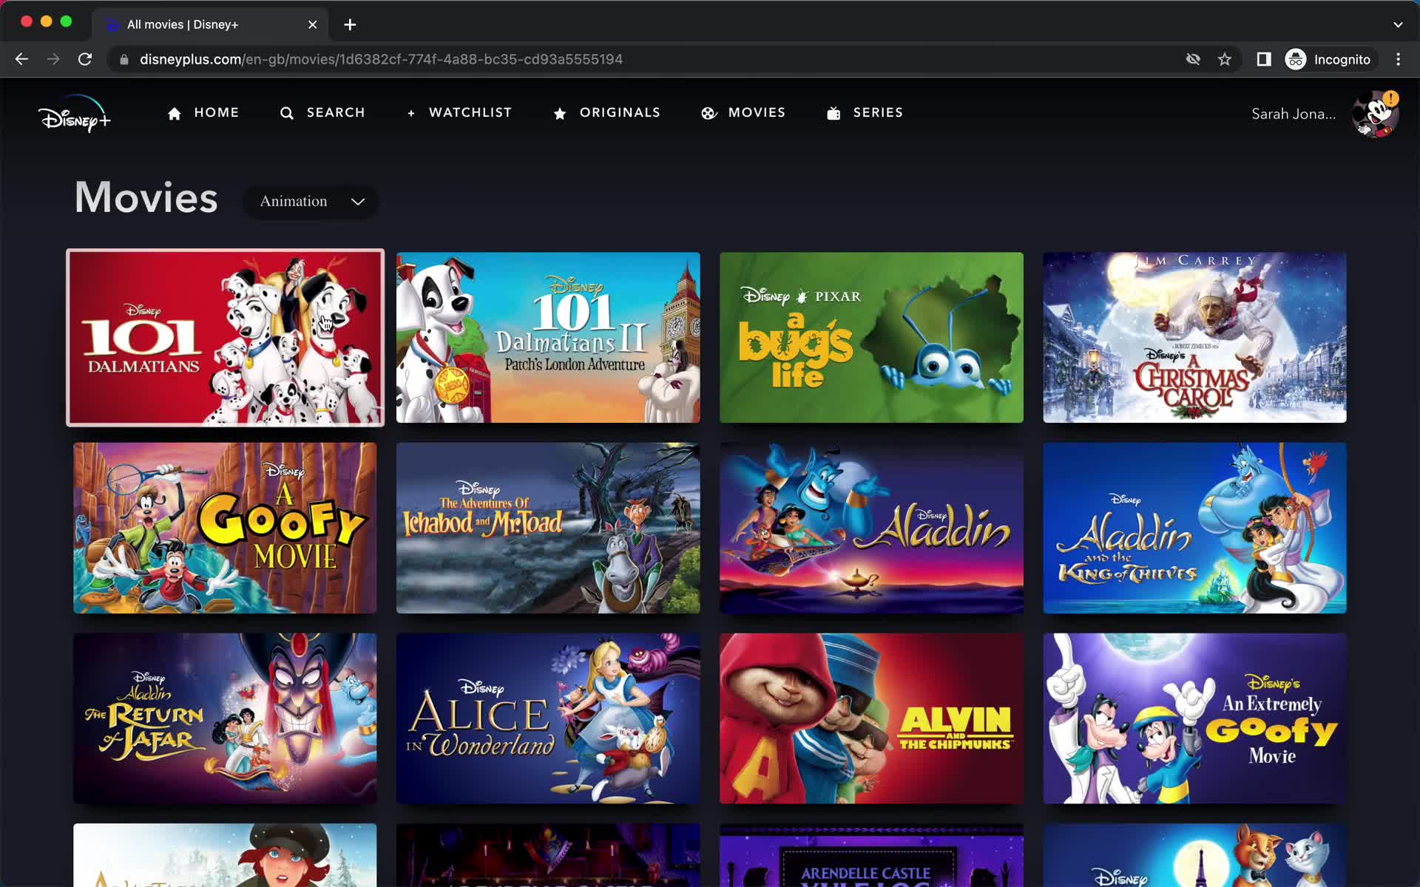The height and width of the screenshot is (887, 1420).
Task: Open MOVIES in navigation
Action: point(757,112)
